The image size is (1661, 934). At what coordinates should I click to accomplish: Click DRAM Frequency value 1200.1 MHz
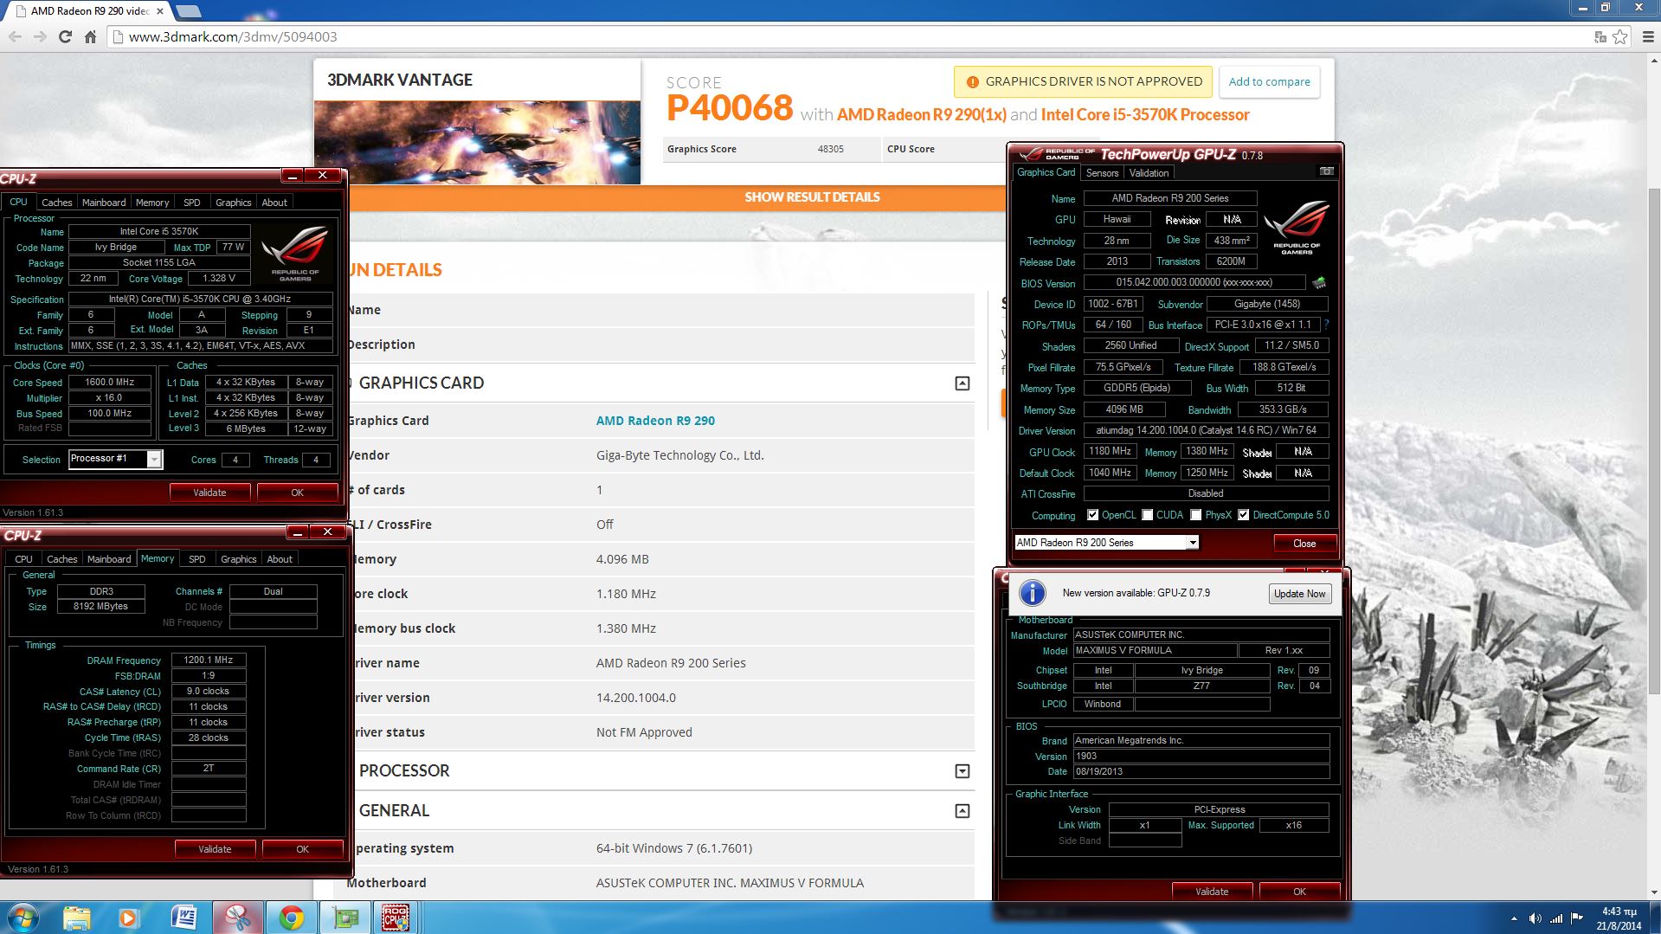point(209,660)
